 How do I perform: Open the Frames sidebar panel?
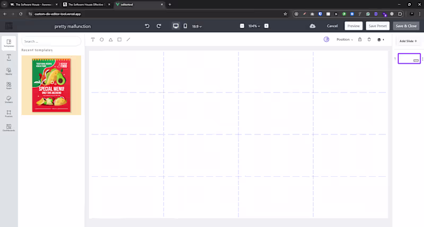8,114
